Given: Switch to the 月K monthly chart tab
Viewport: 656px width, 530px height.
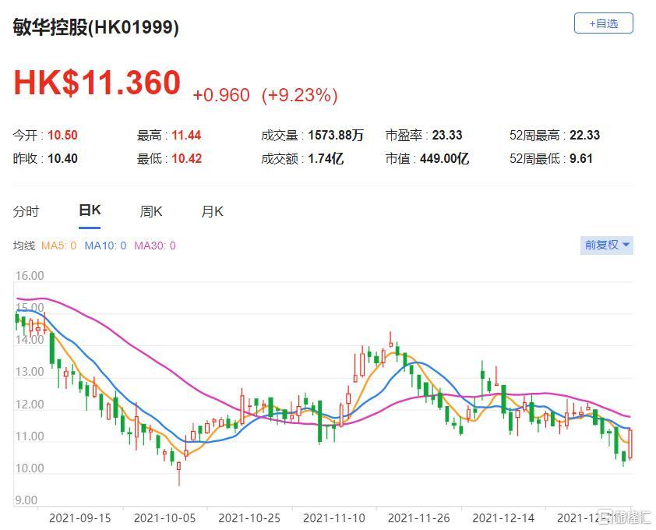Looking at the screenshot, I should (x=212, y=211).
